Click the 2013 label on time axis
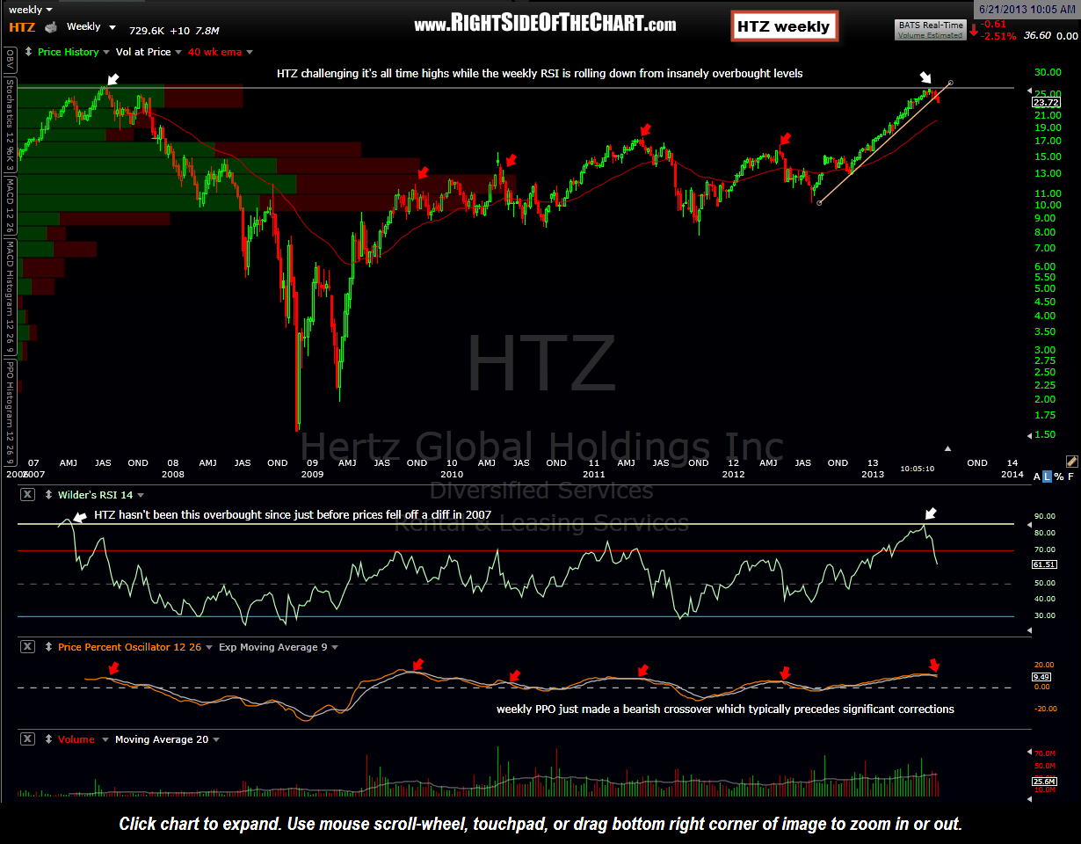This screenshot has width=1081, height=844. [x=873, y=475]
